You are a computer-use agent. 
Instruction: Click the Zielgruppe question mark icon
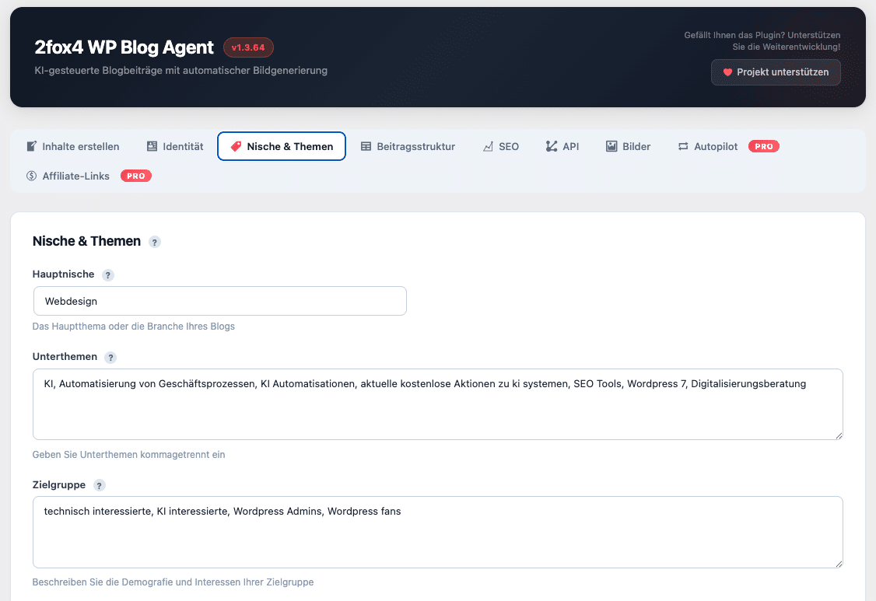point(99,485)
